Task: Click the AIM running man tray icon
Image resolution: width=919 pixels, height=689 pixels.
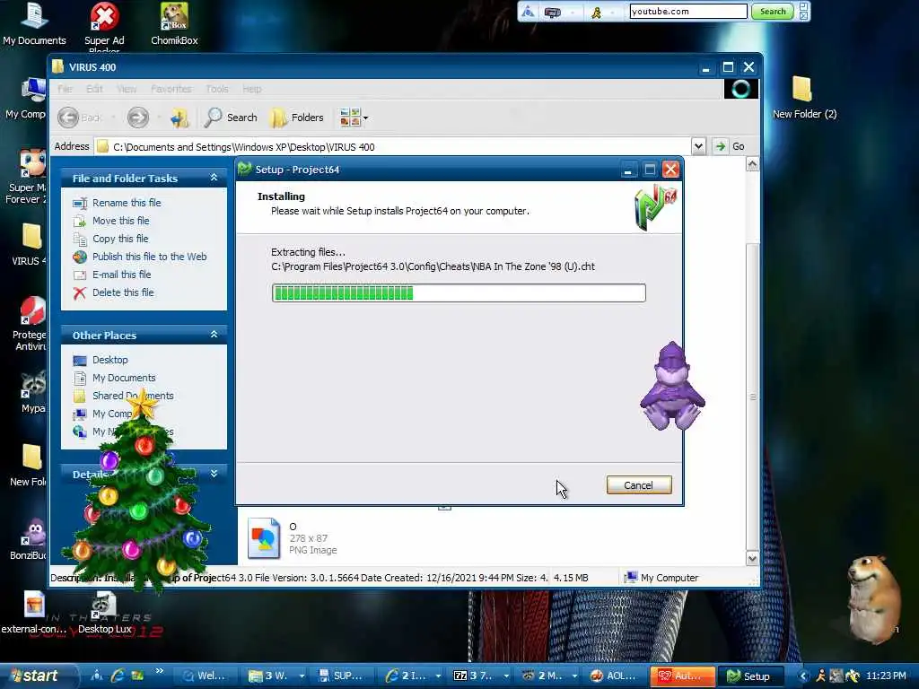Action: click(820, 676)
